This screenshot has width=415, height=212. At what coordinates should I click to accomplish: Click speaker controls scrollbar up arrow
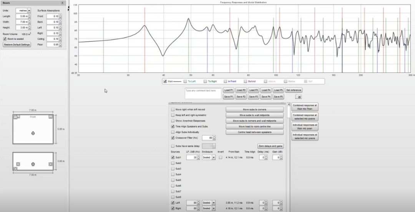tap(289, 105)
